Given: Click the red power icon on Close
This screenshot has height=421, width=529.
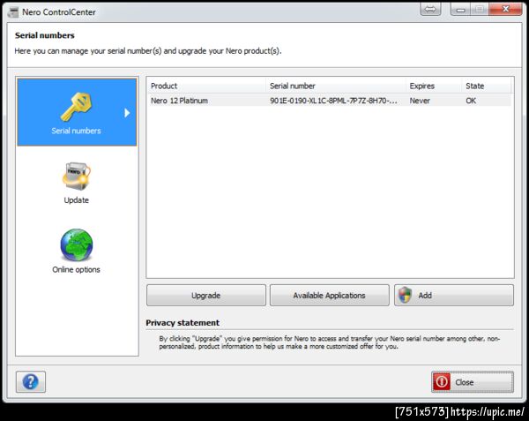Looking at the screenshot, I should (x=442, y=382).
